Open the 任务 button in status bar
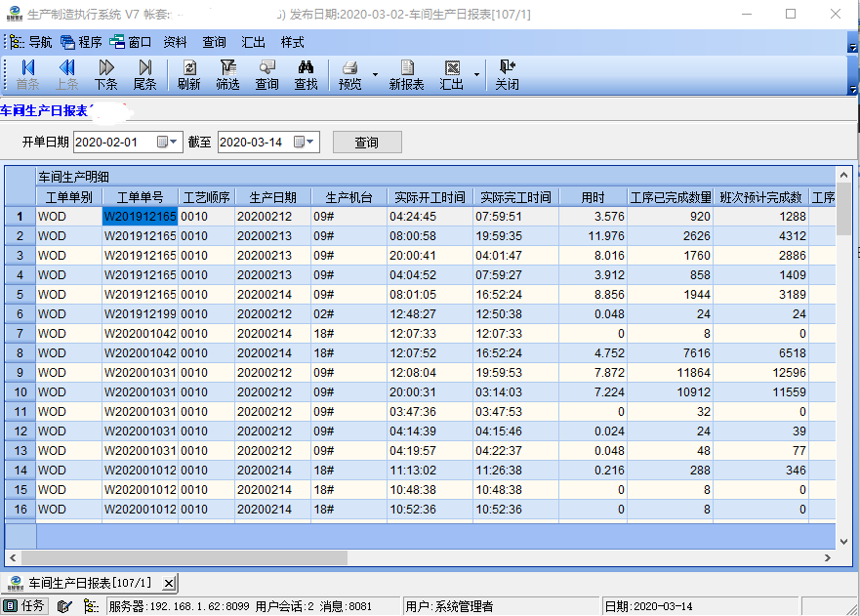Screen dimensions: 860x616 click(x=24, y=605)
